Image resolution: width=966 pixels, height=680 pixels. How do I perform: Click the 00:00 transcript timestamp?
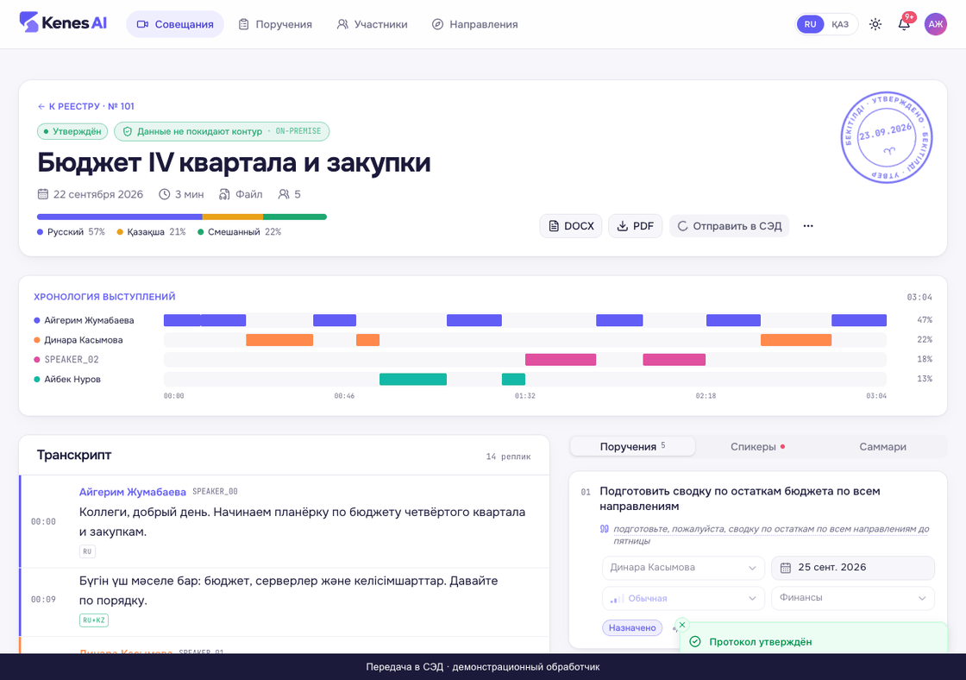click(x=43, y=521)
